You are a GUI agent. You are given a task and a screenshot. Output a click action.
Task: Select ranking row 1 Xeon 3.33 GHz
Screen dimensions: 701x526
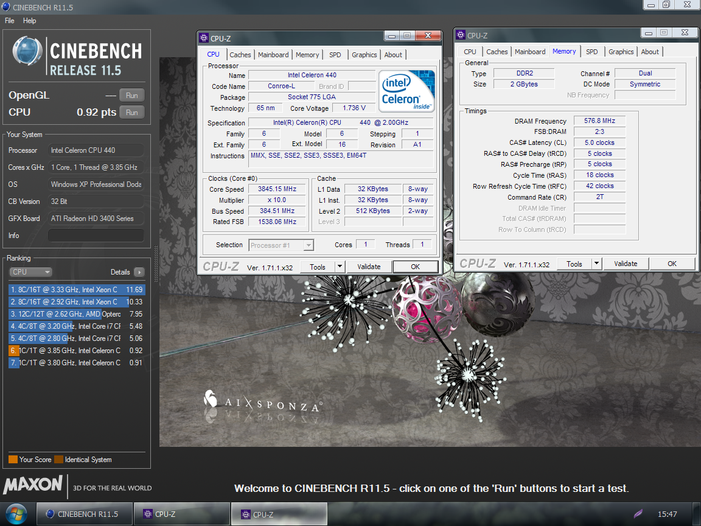click(x=77, y=290)
